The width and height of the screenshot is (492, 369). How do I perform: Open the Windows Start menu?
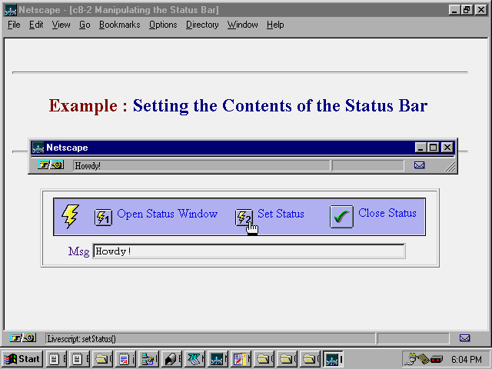[x=22, y=359]
